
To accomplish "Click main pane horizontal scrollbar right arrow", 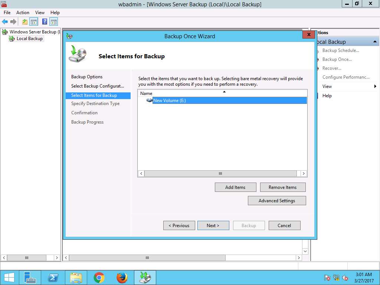I will [299, 258].
